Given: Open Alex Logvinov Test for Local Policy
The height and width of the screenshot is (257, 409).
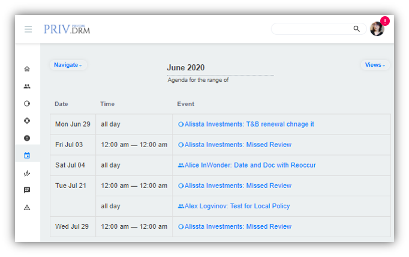Looking at the screenshot, I should (237, 206).
